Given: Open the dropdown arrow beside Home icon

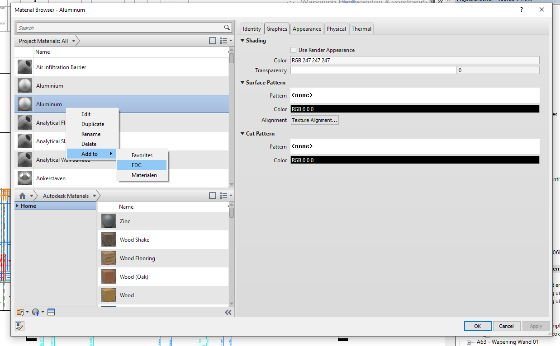Looking at the screenshot, I should (32, 196).
